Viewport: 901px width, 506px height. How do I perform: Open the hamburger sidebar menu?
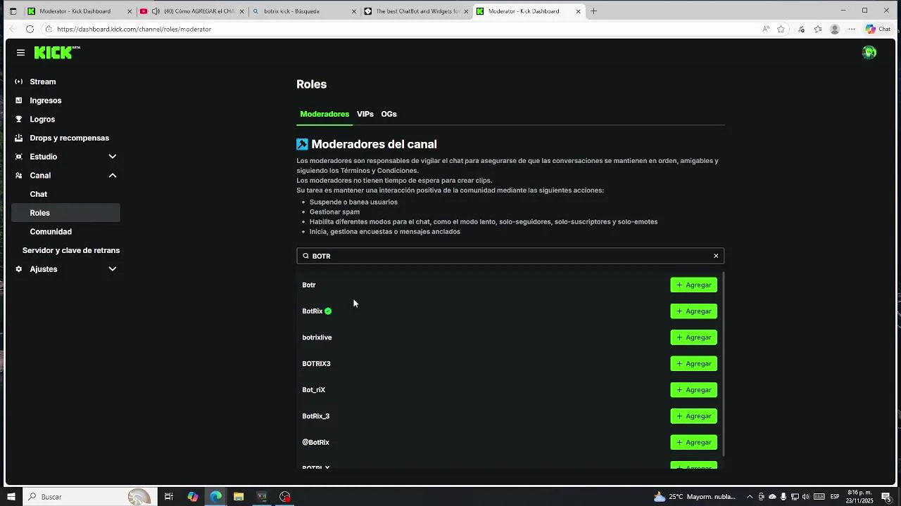20,53
